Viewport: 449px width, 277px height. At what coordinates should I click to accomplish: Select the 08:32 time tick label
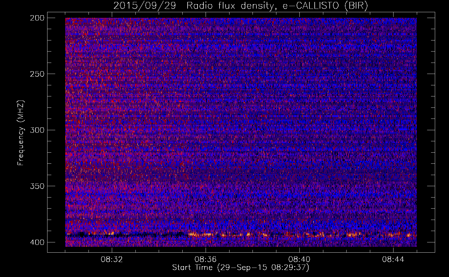coord(112,260)
